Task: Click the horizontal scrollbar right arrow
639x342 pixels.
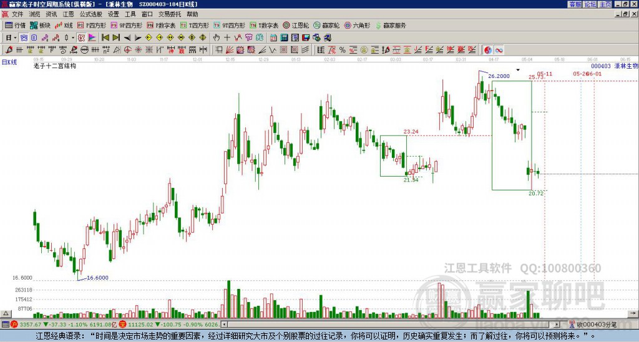Action: coord(557,325)
